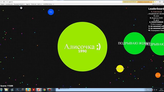Viewport: 164px width, 92px height.
Task: Click the small blue cell near the top
Action: [51, 12]
